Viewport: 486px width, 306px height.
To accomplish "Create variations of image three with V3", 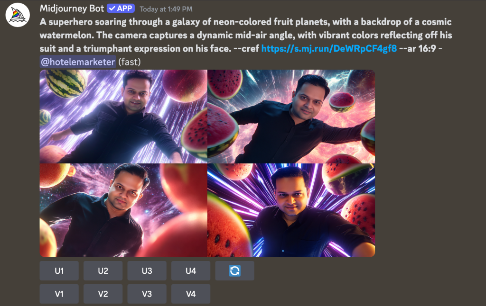I will click(147, 294).
